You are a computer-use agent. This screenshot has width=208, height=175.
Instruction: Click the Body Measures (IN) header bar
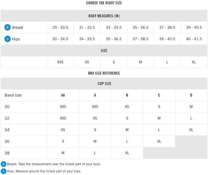click(x=104, y=16)
